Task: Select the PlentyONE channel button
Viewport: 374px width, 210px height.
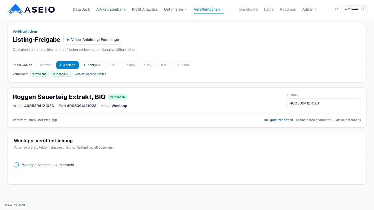Action: click(93, 65)
